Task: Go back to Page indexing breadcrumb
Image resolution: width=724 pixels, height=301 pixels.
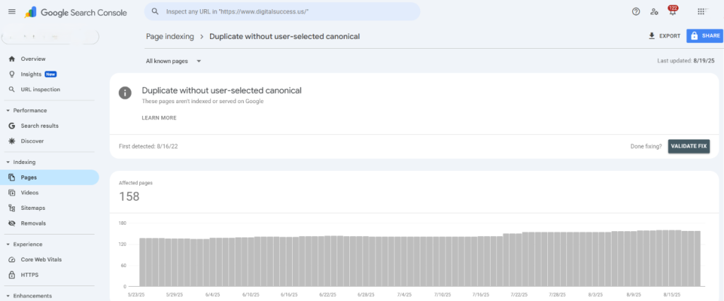Action: [170, 37]
